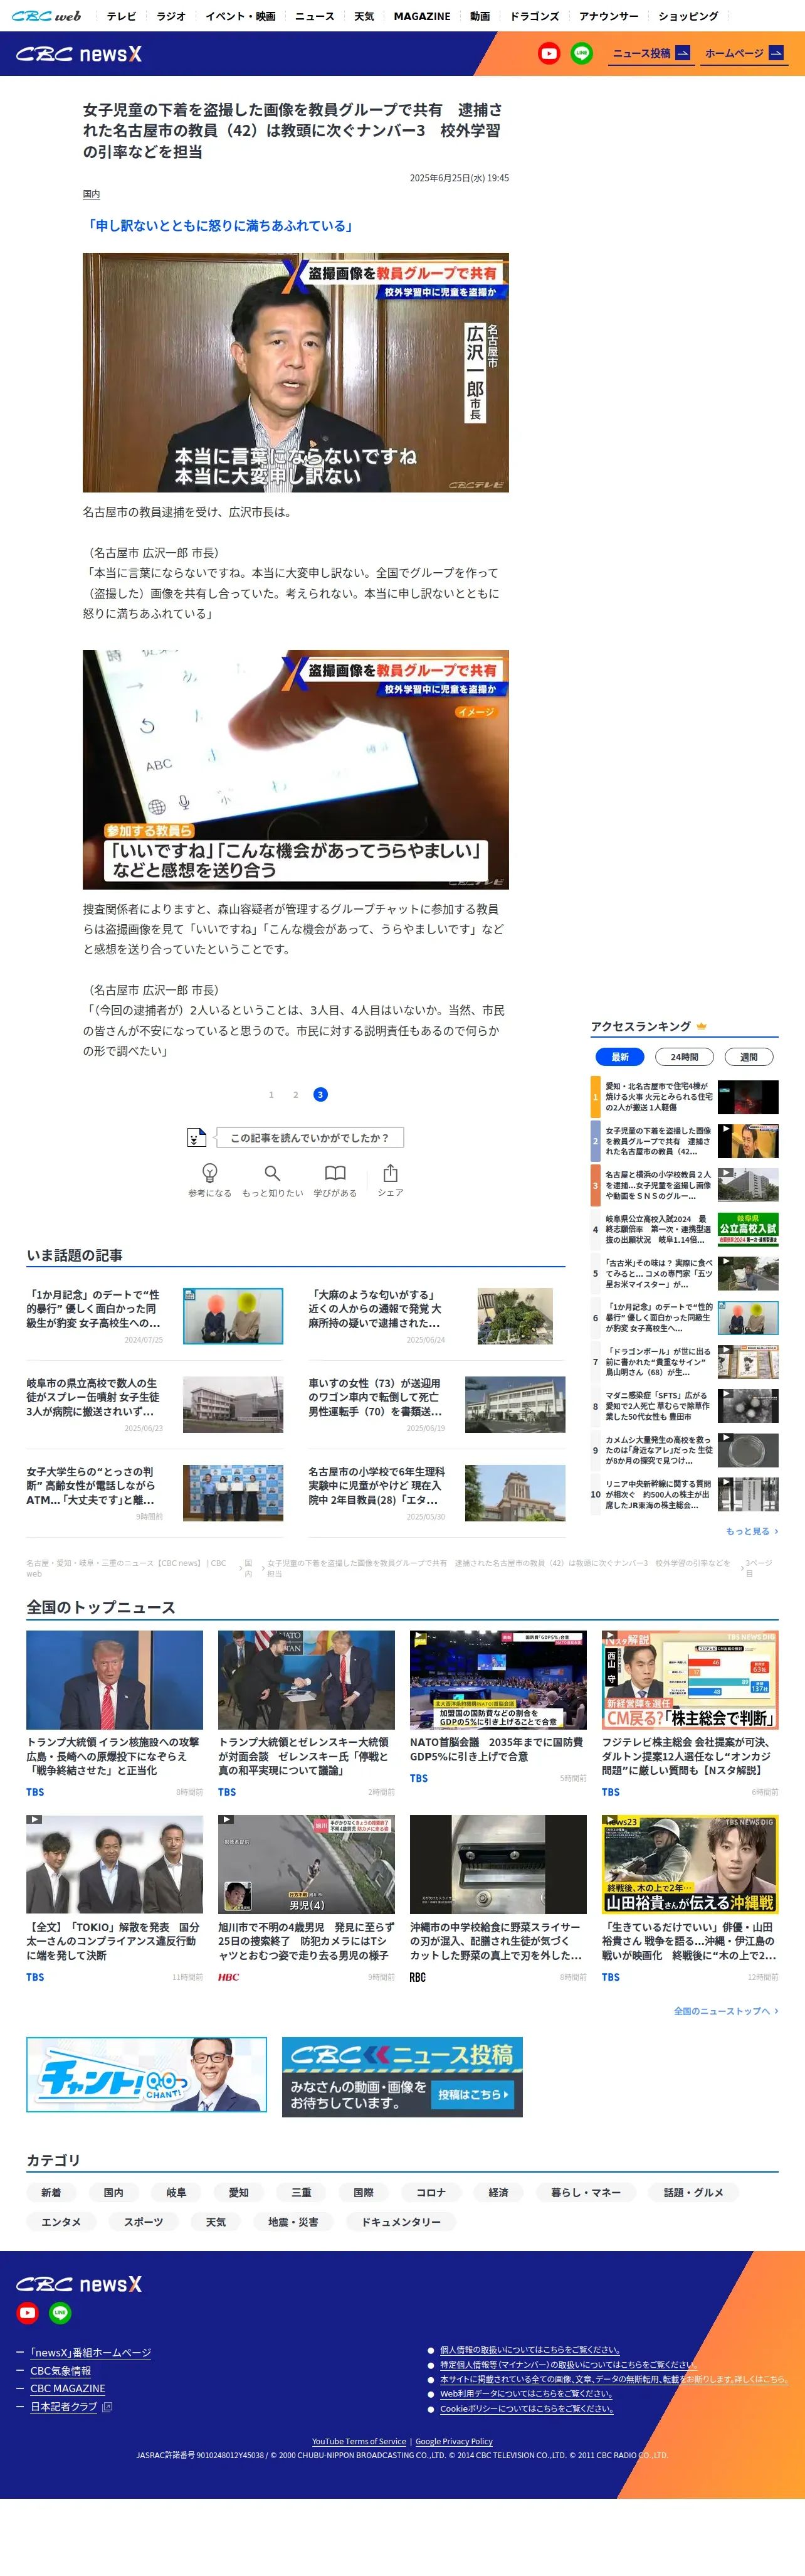Open the LINE icon in the header

[581, 53]
